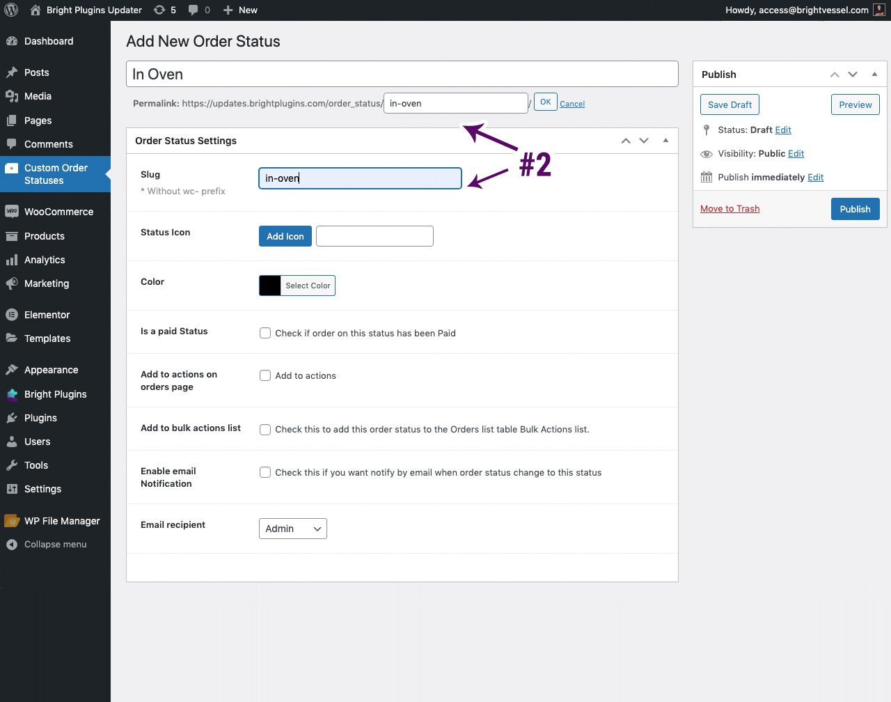Enable the 'Is a paid Status' checkbox
The width and height of the screenshot is (891, 702).
coord(265,333)
